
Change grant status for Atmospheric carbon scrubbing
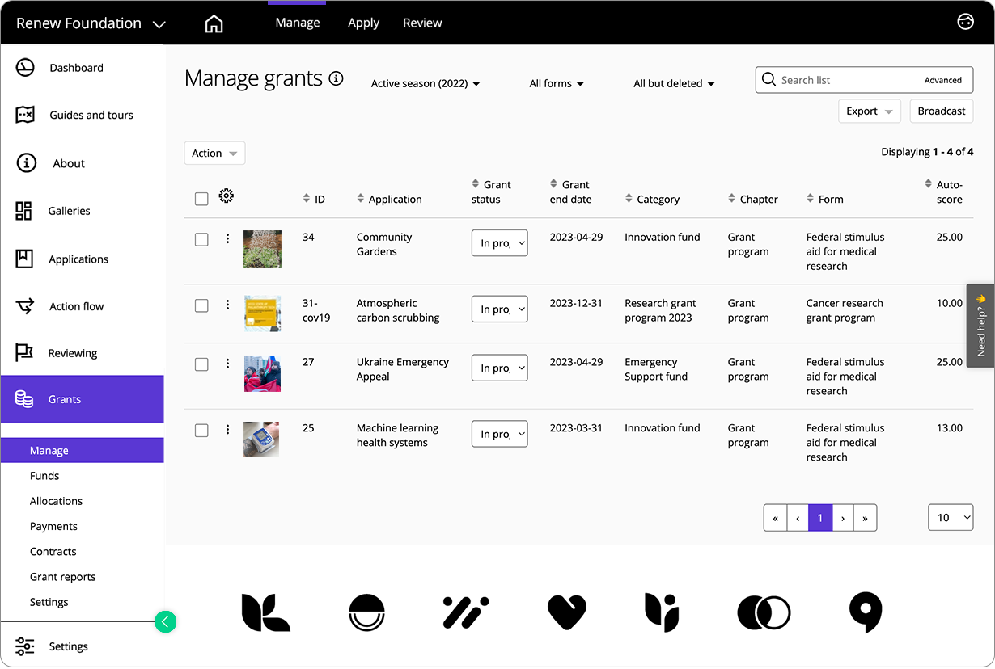pos(499,309)
